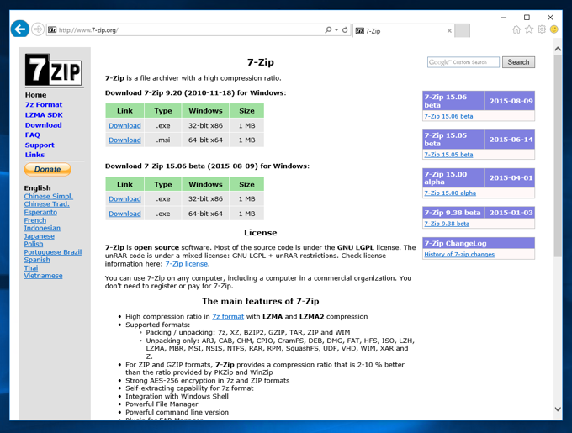This screenshot has height=433, width=572.
Task: Open the FAQ sidebar link
Action: [33, 135]
